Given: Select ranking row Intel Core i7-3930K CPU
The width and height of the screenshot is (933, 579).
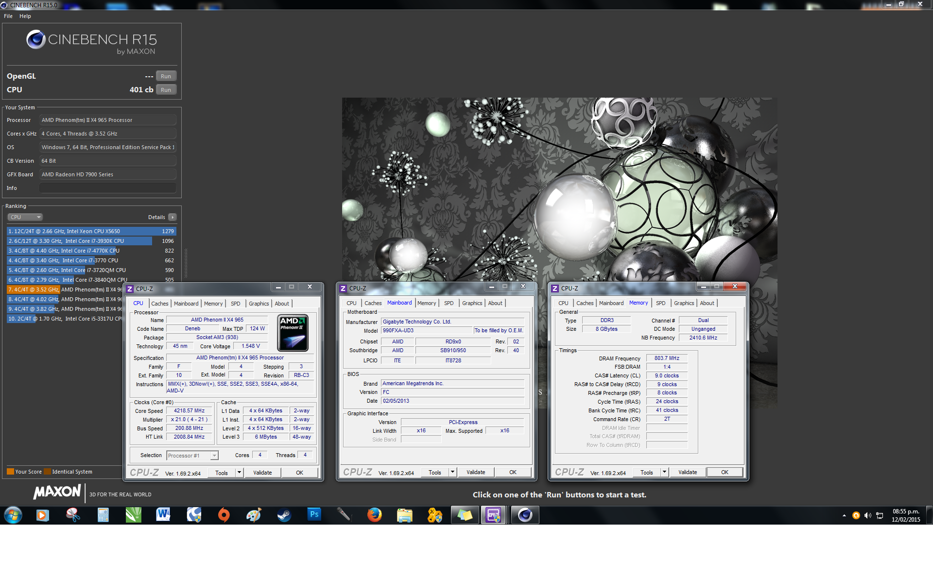Looking at the screenshot, I should click(x=91, y=241).
